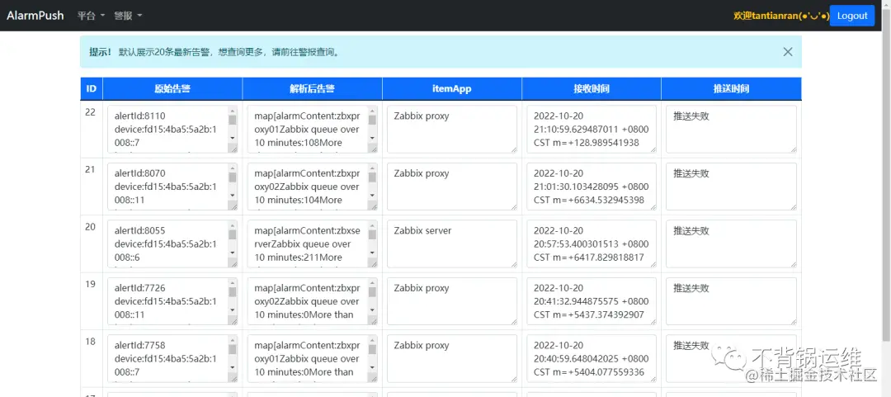Click the 欢迎tantianran welcome text

click(x=781, y=16)
